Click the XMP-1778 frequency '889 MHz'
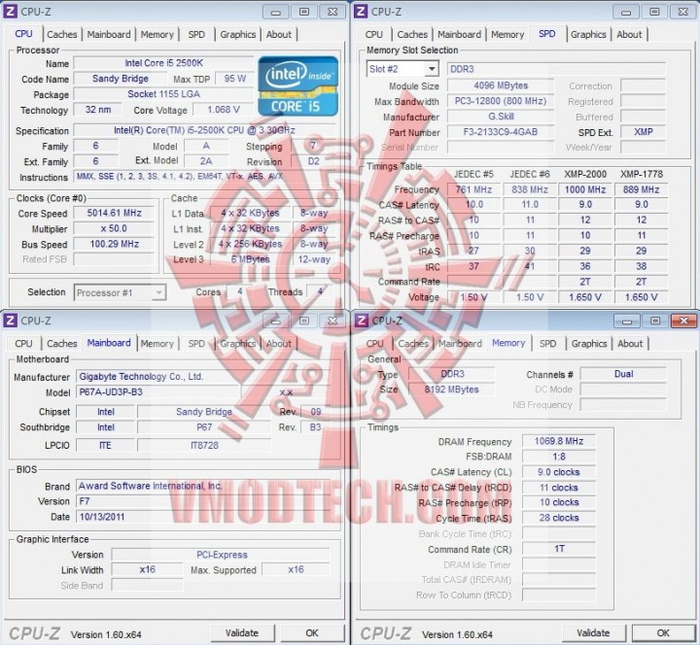700x645 pixels. click(641, 189)
